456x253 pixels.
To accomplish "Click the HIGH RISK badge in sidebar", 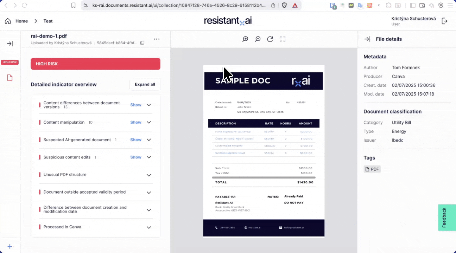I will point(10,62).
